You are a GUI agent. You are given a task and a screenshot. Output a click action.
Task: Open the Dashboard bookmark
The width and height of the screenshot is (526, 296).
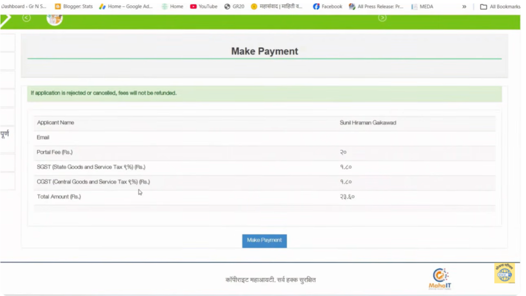point(24,7)
